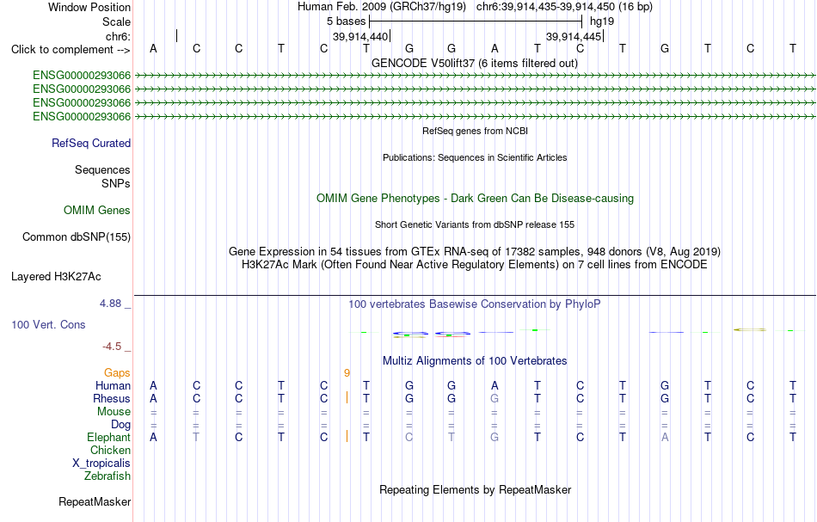Click the 100 Vert. Cons track label
817x522 pixels.
pos(48,324)
